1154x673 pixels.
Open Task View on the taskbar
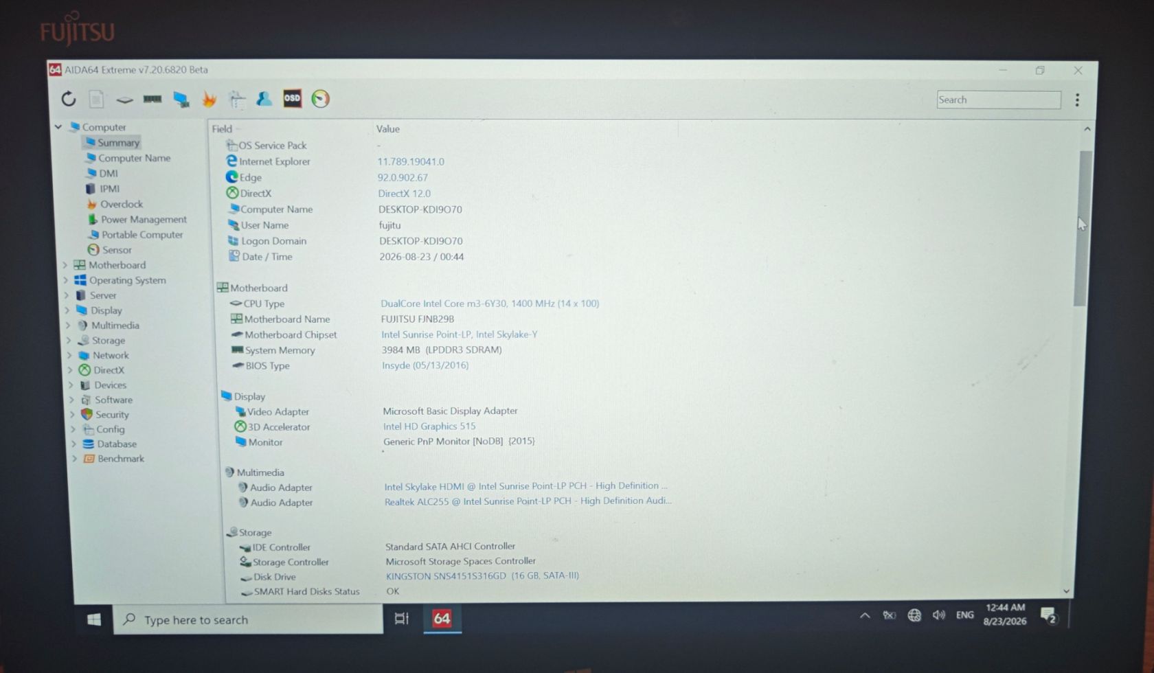tap(401, 619)
